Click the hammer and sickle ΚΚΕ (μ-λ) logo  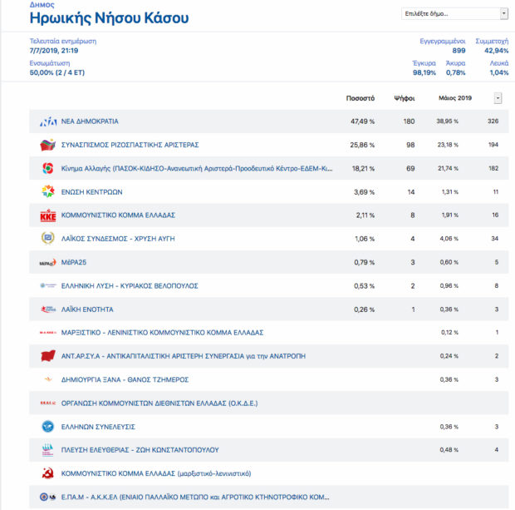pyautogui.click(x=48, y=473)
